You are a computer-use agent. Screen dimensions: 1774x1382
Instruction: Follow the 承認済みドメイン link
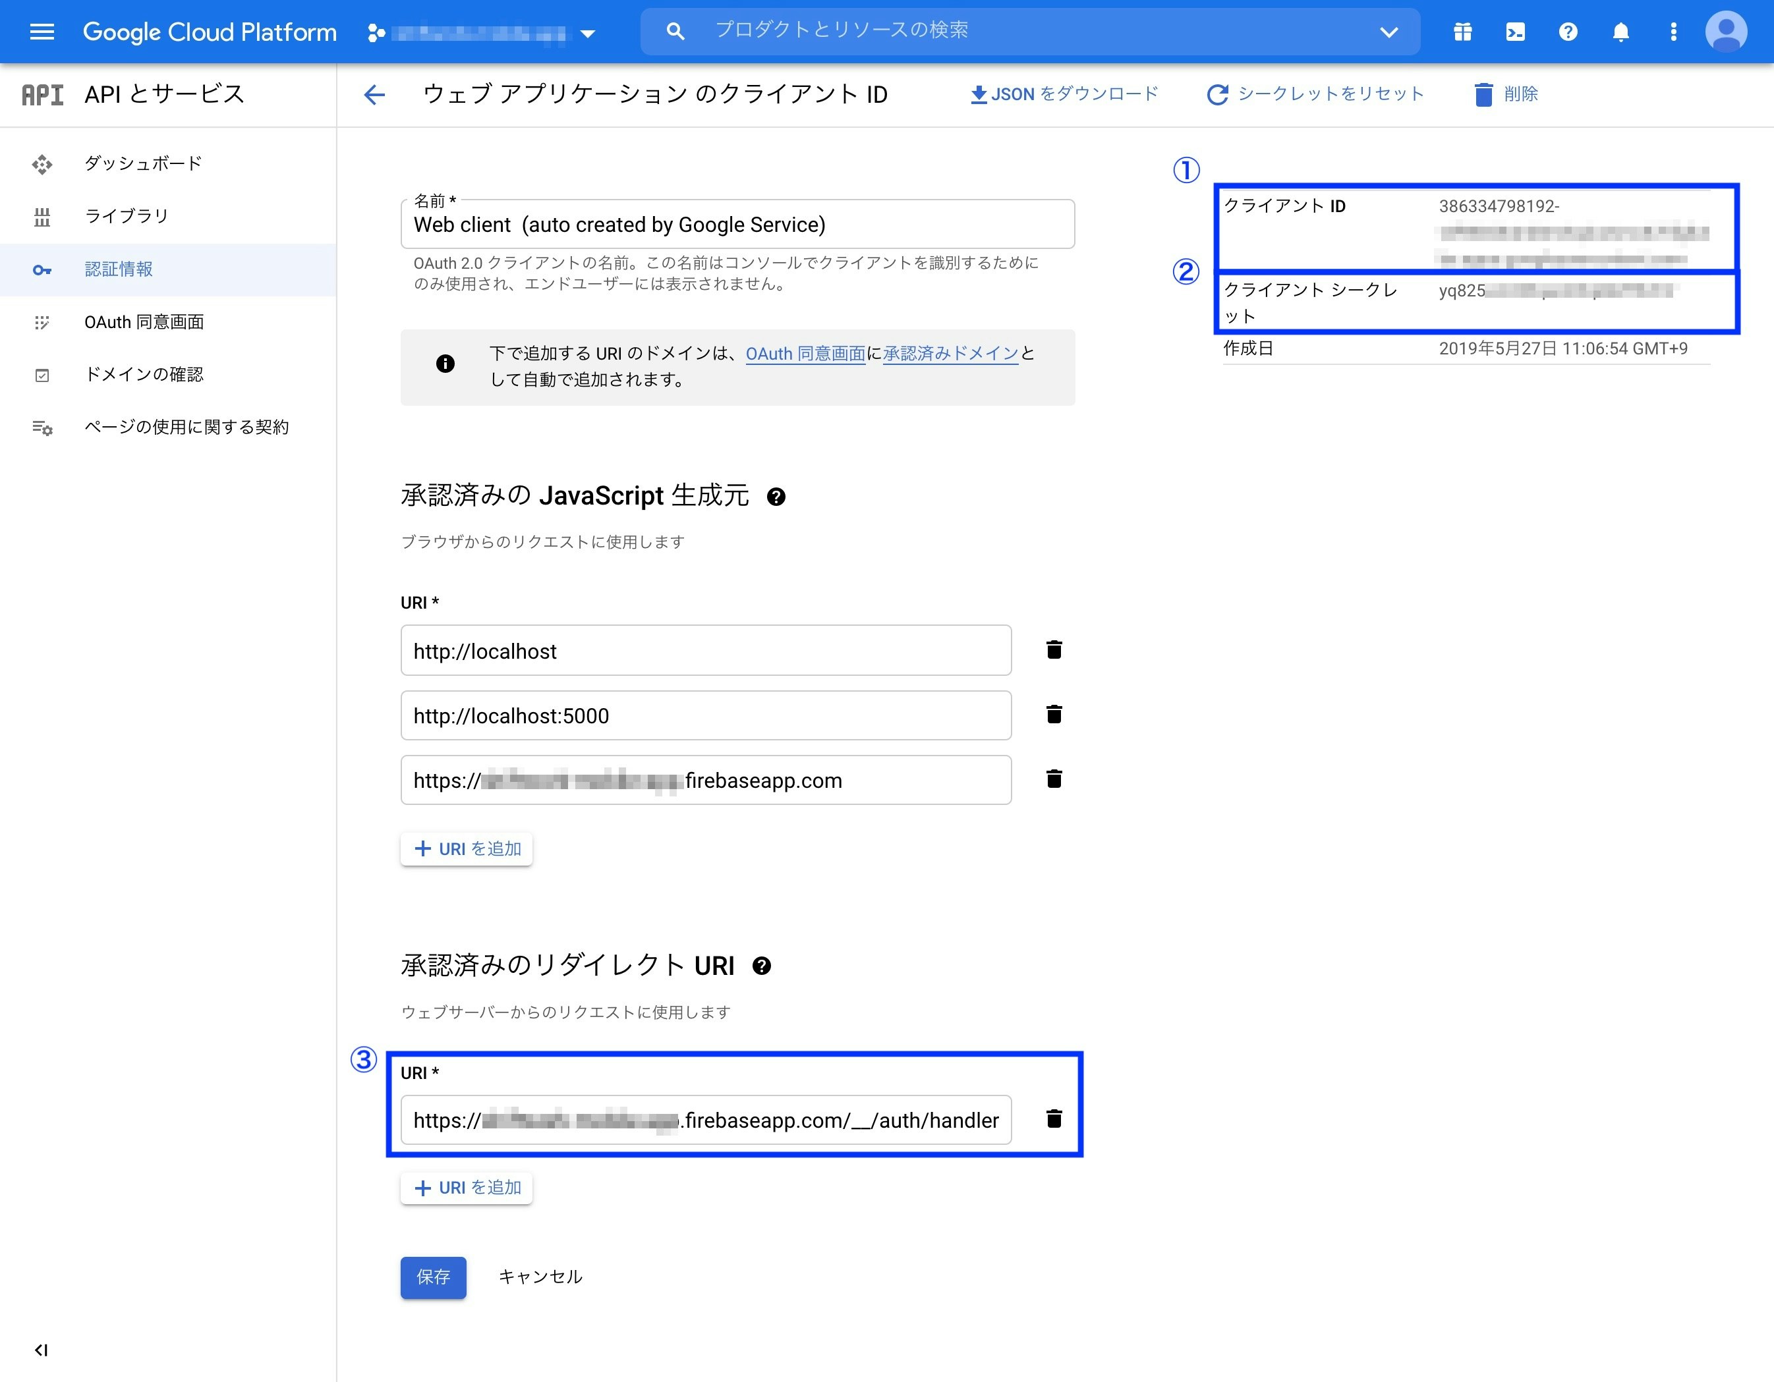(x=950, y=353)
